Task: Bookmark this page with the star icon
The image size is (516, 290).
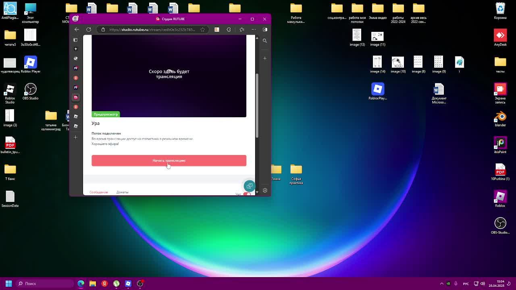Action: pyautogui.click(x=202, y=29)
